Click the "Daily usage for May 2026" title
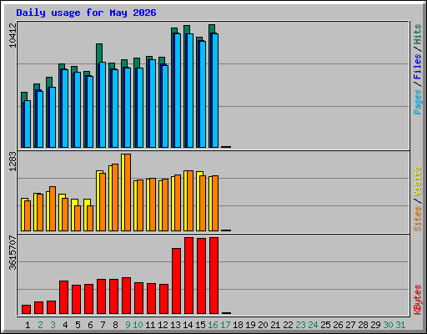The image size is (427, 334). click(86, 13)
